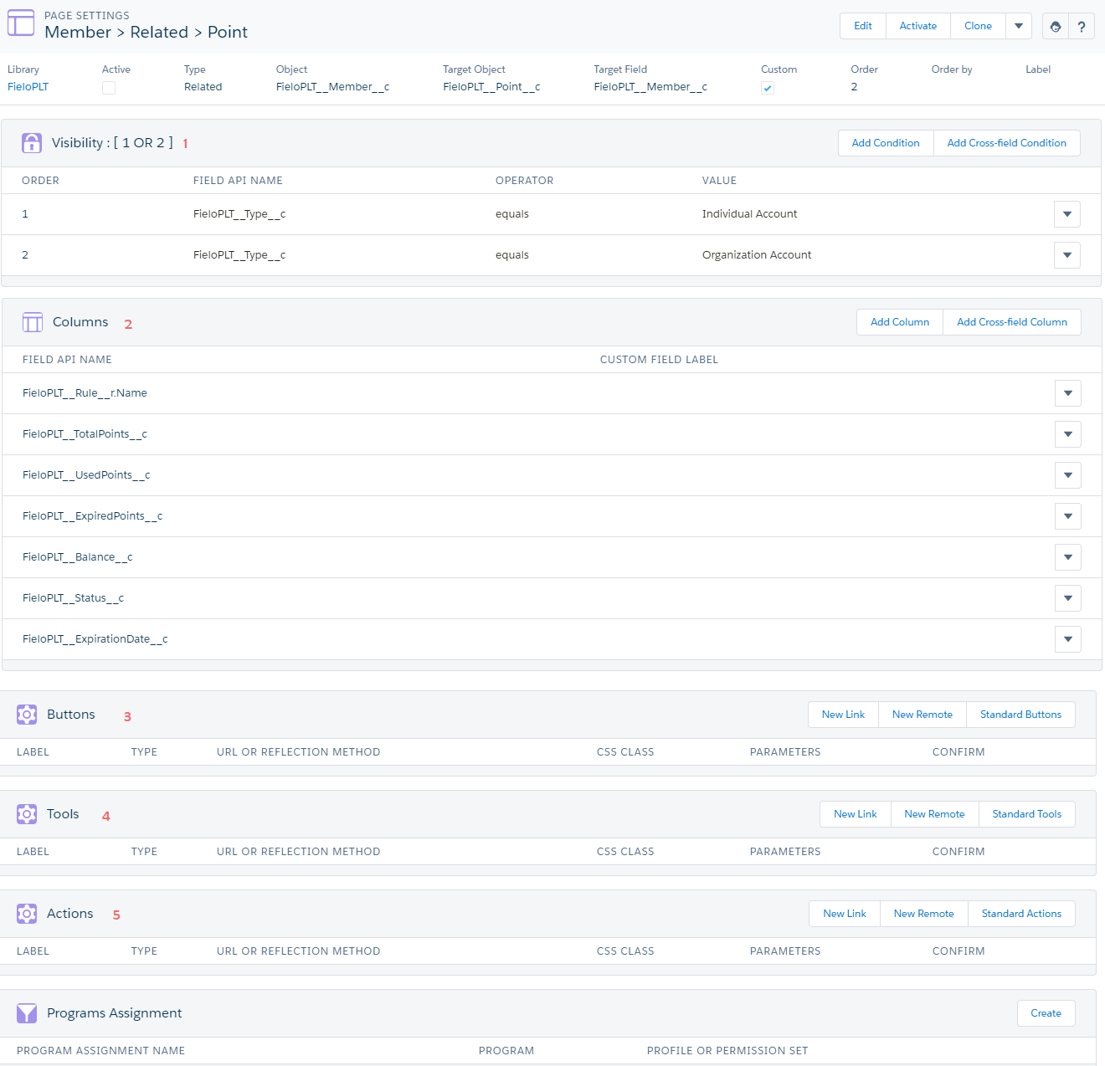Click the support face icon in header
This screenshot has height=1066, width=1105.
[x=1056, y=26]
